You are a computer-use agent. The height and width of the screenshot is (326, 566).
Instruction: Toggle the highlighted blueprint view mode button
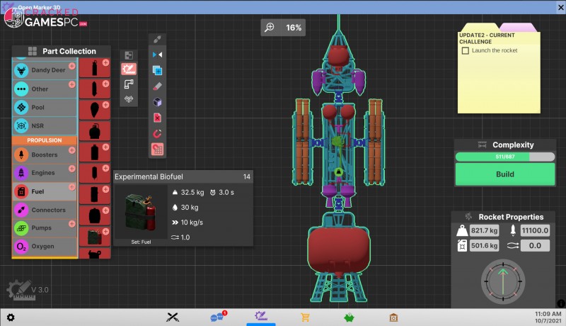pyautogui.click(x=128, y=69)
